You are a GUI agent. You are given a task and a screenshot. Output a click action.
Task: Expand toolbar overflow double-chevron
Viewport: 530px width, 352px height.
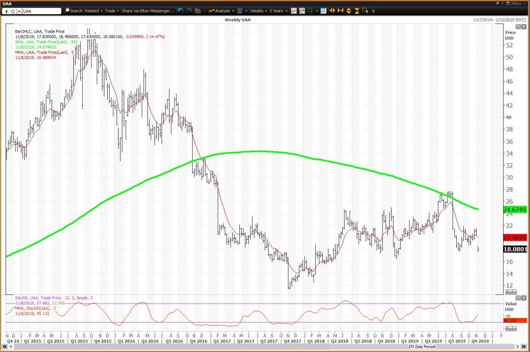(373, 11)
